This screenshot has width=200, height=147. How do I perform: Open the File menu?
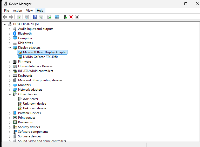click(x=6, y=11)
